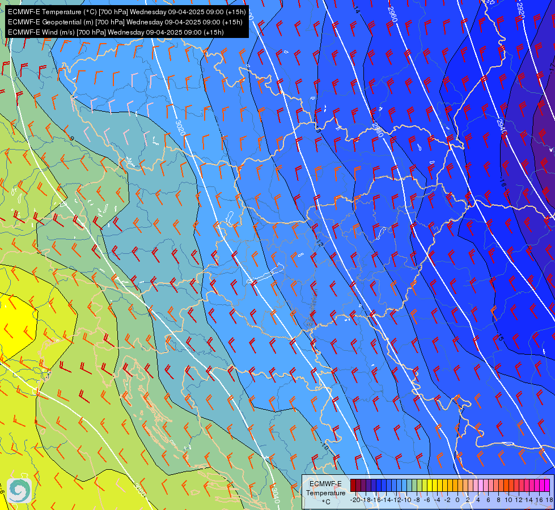Click the -10 isotherm label on the map
Image resolution: width=555 pixels, height=510 pixels.
pyautogui.click(x=324, y=445)
